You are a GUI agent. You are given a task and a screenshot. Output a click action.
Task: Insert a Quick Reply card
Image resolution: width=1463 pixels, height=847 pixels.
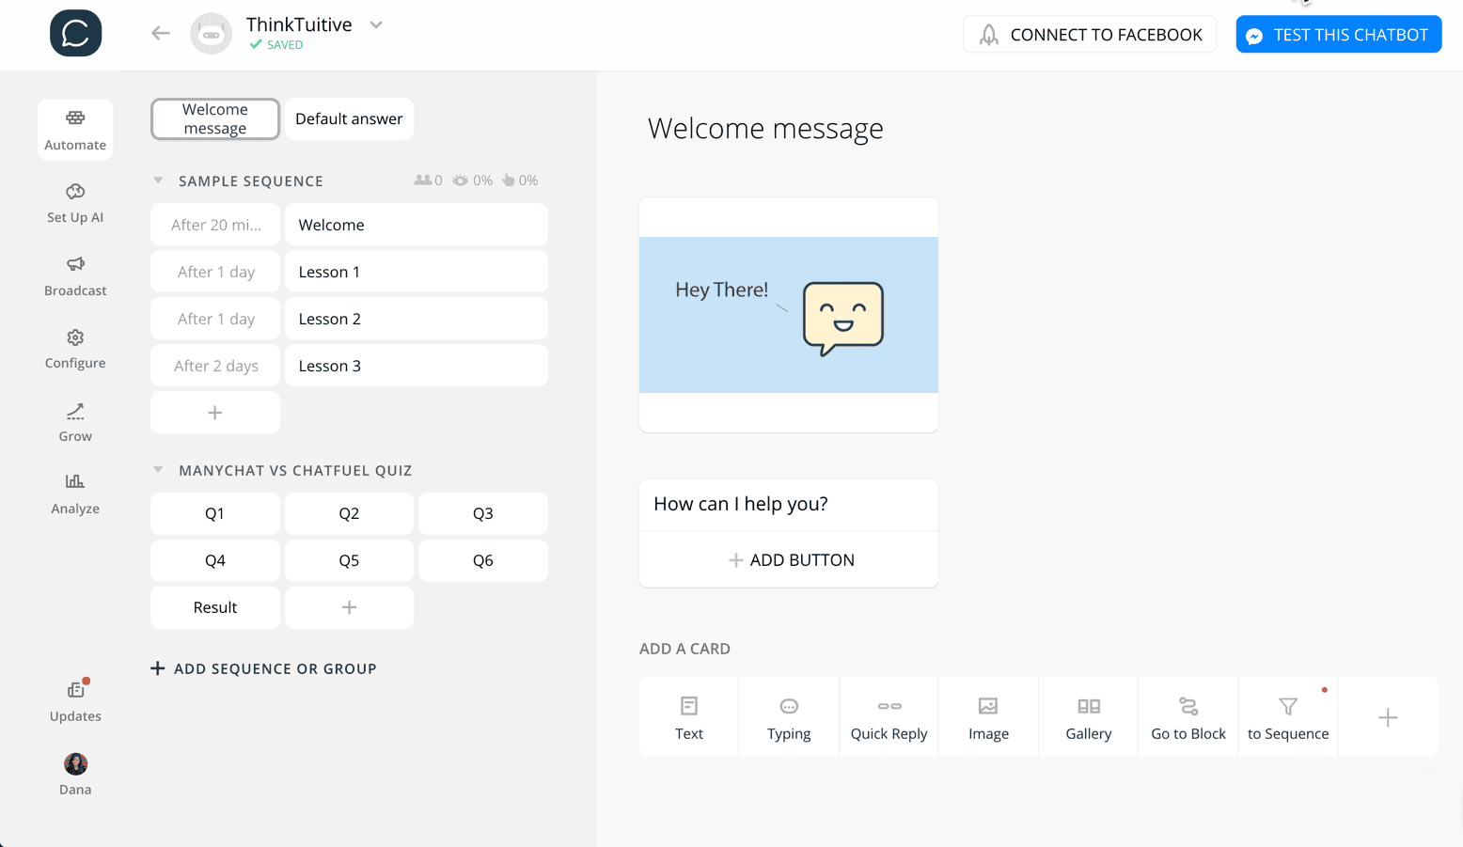pos(888,716)
